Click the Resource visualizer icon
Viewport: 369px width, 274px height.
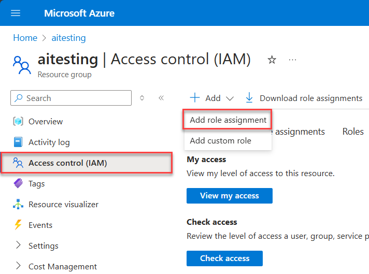(x=18, y=205)
